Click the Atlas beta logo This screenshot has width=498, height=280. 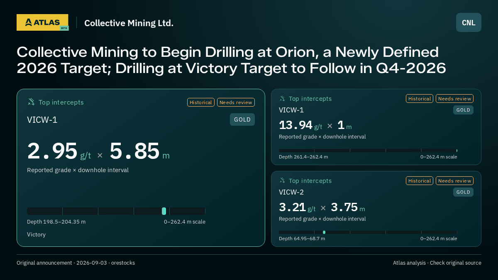(x=42, y=22)
